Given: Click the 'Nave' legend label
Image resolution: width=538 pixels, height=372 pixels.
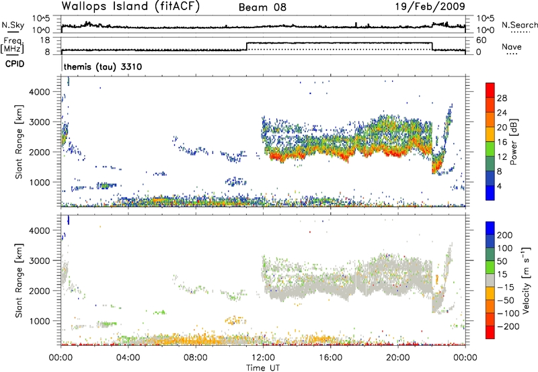Looking at the screenshot, I should click(x=512, y=46).
